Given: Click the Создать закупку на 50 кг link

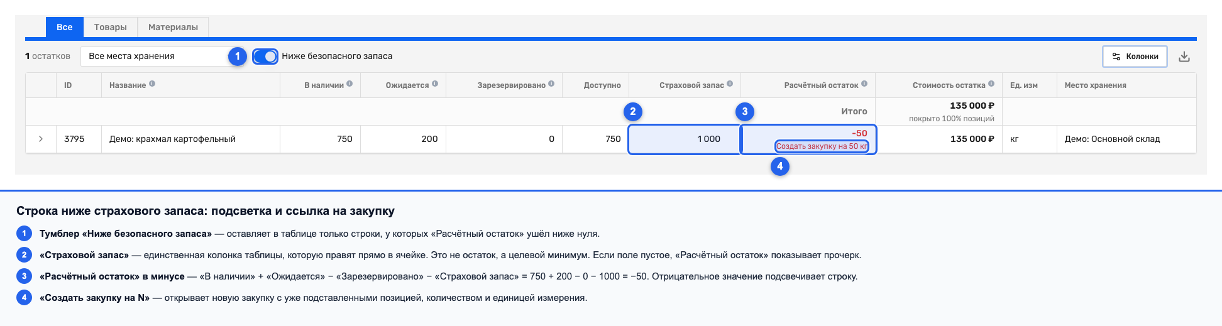Looking at the screenshot, I should (822, 146).
